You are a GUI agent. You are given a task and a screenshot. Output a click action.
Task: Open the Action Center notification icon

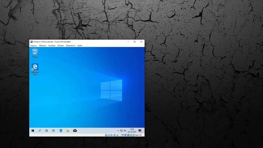(x=140, y=131)
